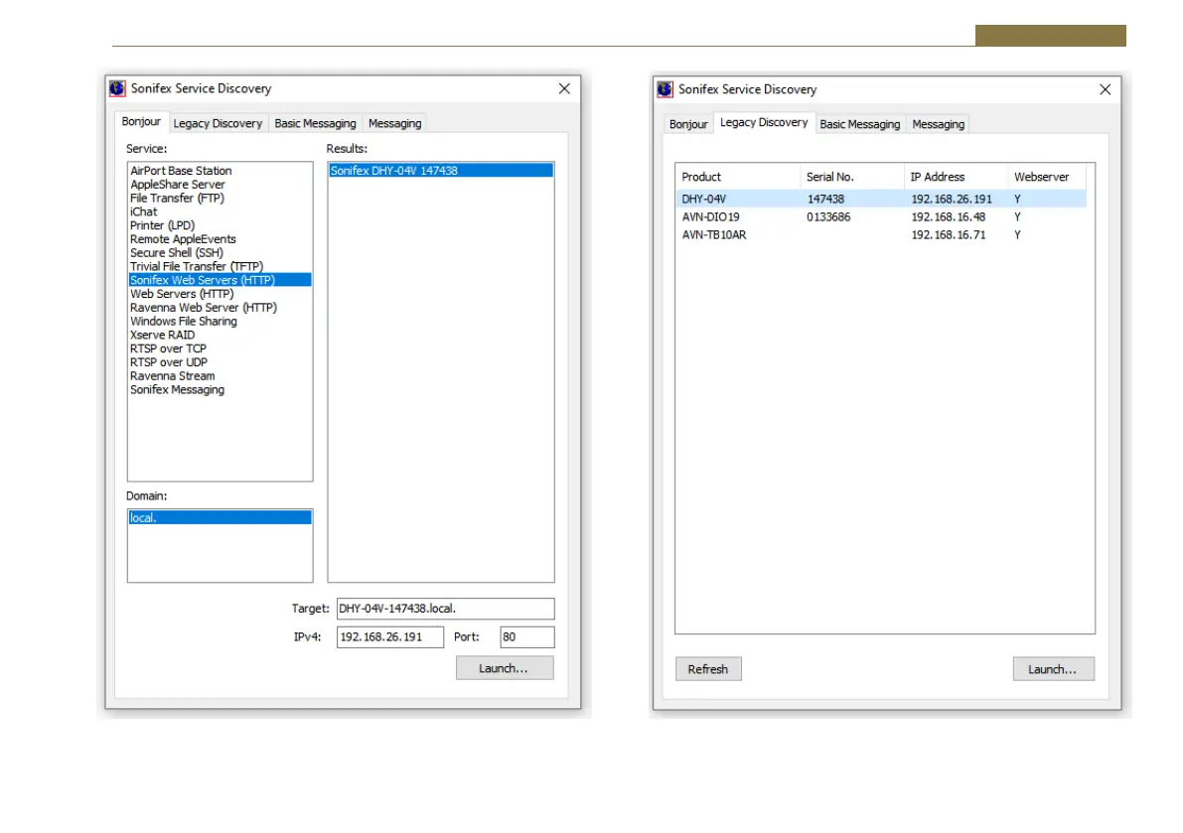Select Sonifex Web Servers (HTTP) in the Service list

coord(203,280)
